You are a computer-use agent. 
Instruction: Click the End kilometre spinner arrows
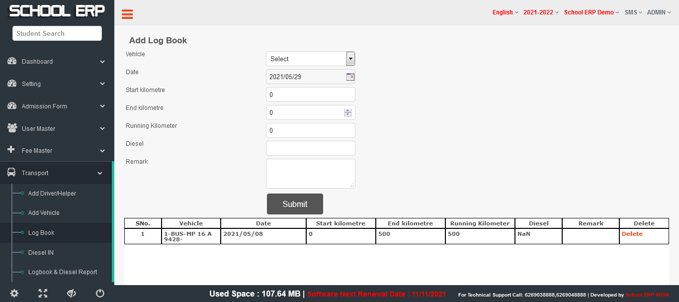348,112
